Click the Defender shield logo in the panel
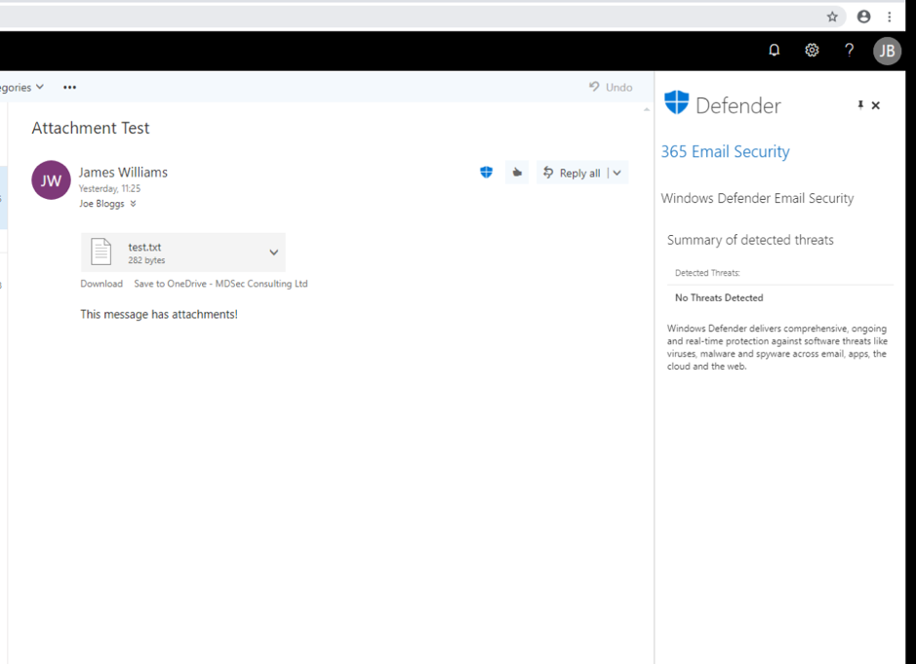Viewport: 916px width, 664px height. coord(676,102)
